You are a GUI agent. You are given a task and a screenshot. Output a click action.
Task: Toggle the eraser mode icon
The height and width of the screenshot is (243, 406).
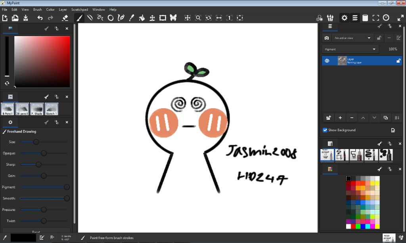(x=65, y=18)
